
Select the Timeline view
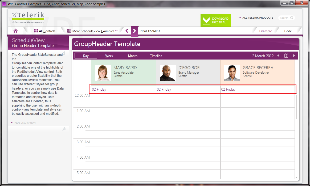[156, 56]
